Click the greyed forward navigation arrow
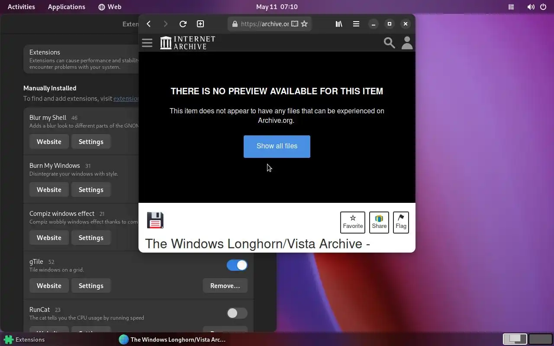 pos(165,24)
